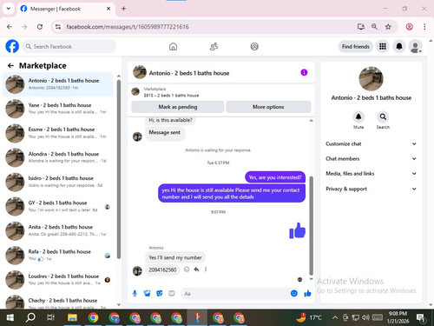Image resolution: width=434 pixels, height=326 pixels.
Task: Send a thumbs up like
Action: 307,294
